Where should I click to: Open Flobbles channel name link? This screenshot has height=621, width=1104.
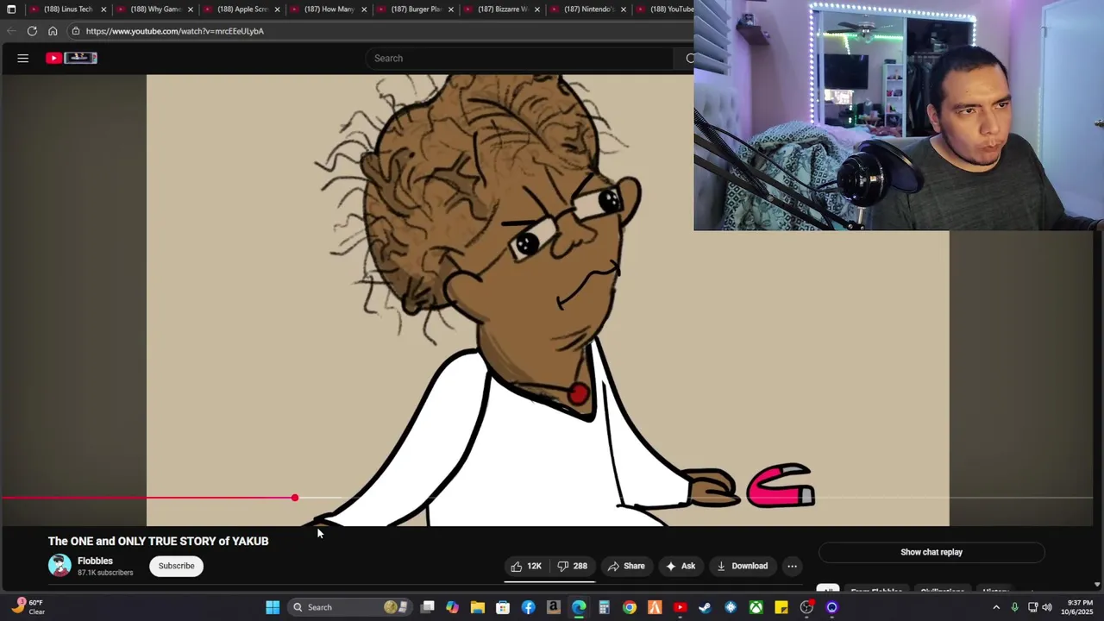[95, 561]
